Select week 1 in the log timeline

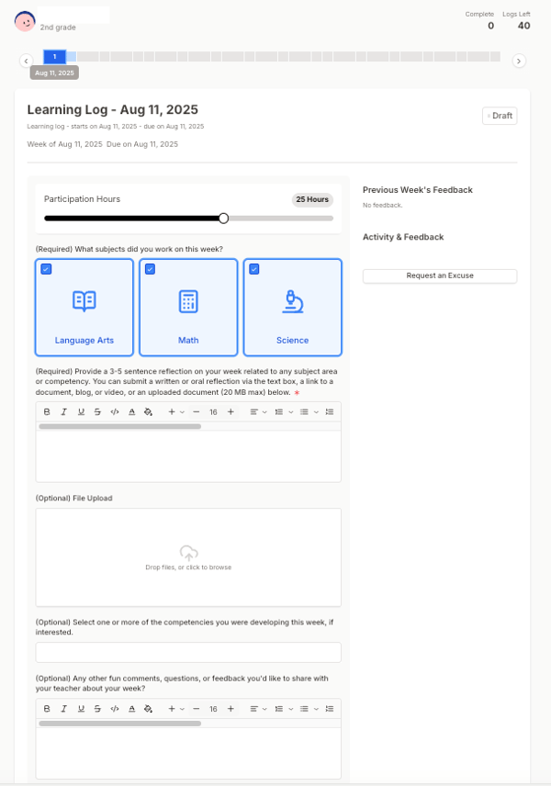pyautogui.click(x=54, y=57)
